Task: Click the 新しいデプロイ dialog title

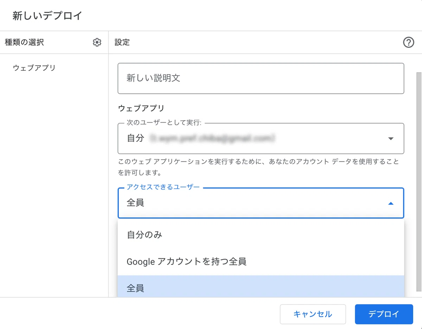Action: point(47,16)
